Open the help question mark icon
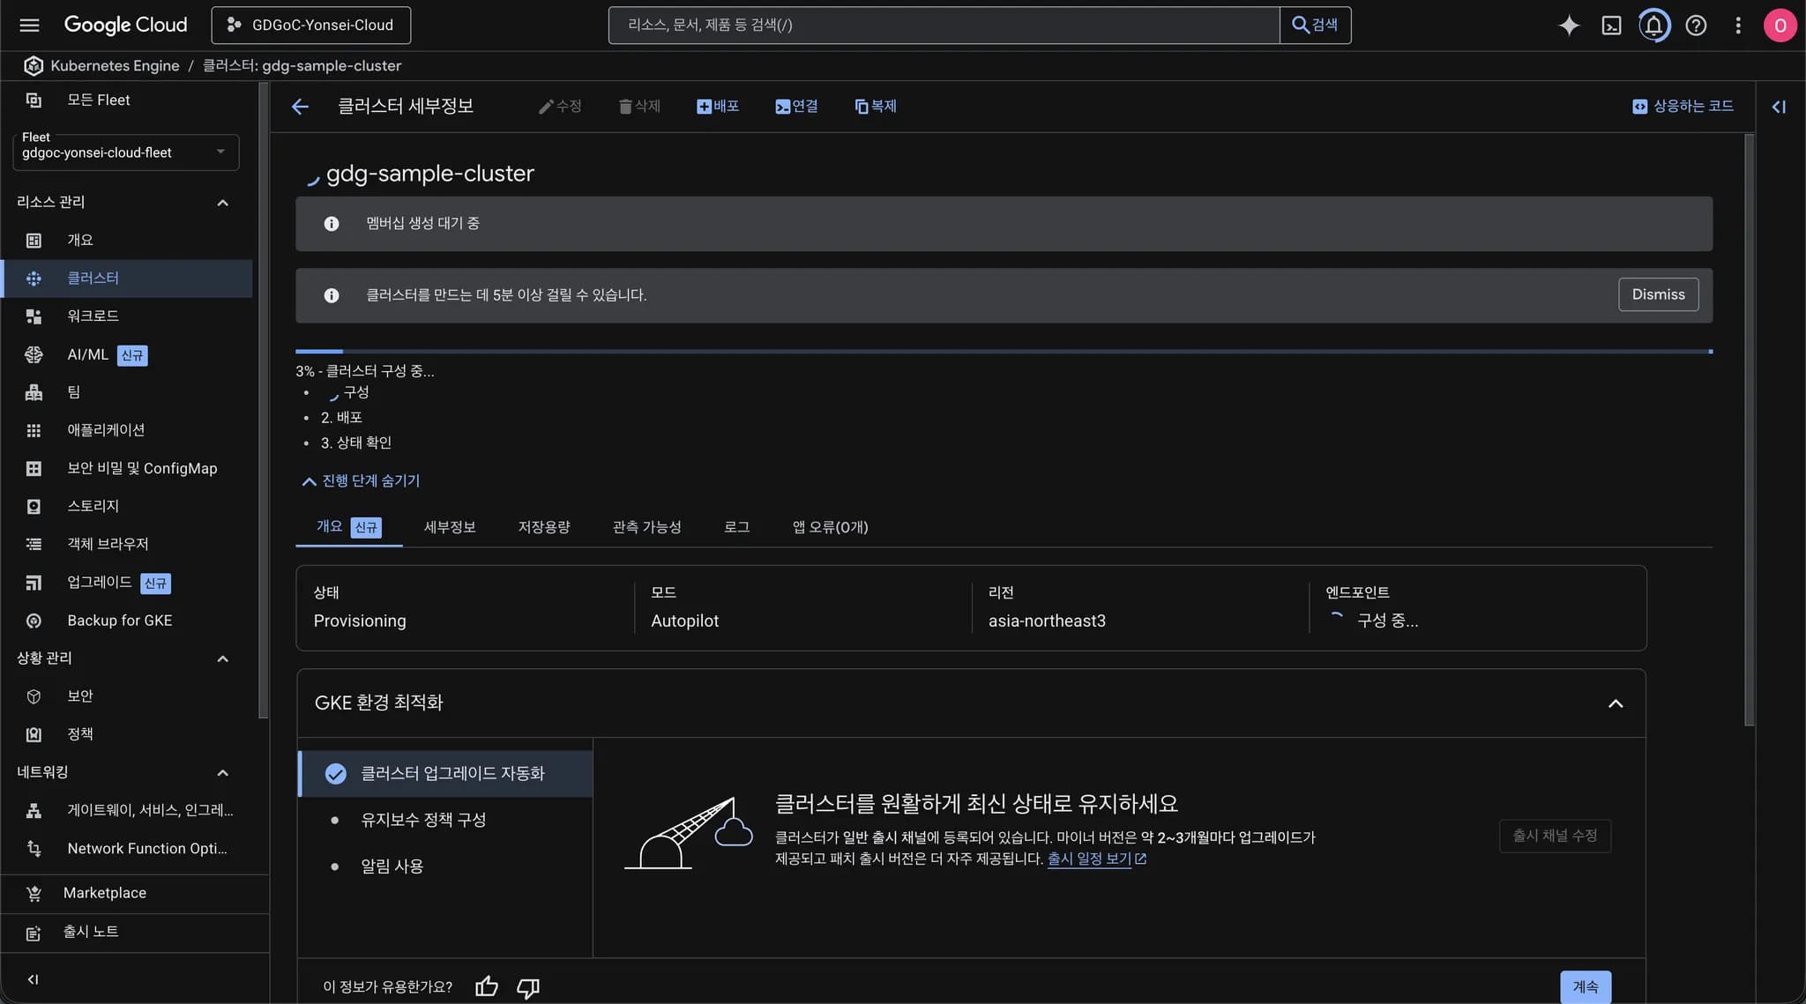This screenshot has height=1004, width=1806. (1696, 25)
